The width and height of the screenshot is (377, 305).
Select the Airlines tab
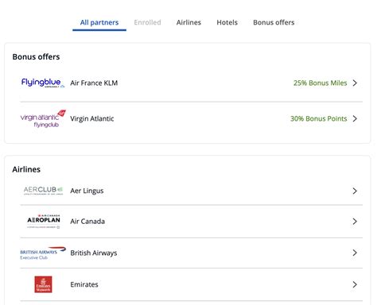[x=188, y=22]
